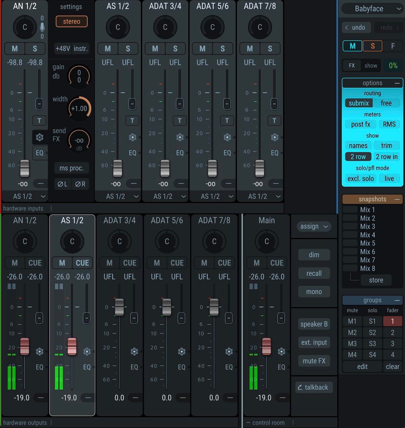Click store in snapshots
Viewport: 405px width, 428px height.
point(376,280)
